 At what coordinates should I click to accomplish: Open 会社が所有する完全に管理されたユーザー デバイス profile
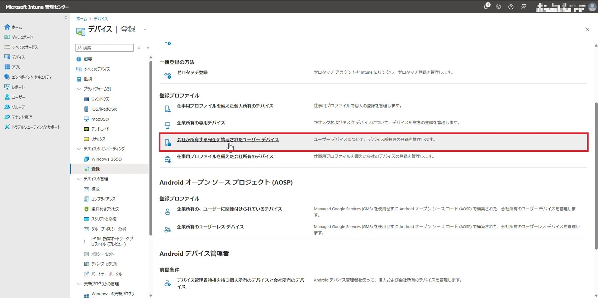coord(228,140)
